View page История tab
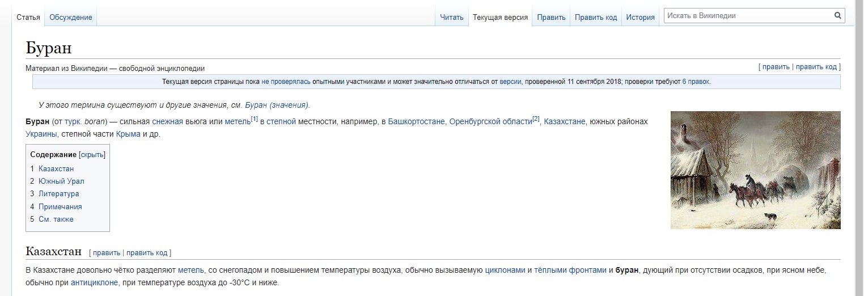Screen dimensions: 864x296 [641, 17]
